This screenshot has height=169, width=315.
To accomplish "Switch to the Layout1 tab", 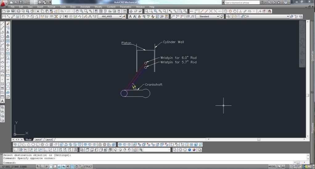I will click(38, 140).
